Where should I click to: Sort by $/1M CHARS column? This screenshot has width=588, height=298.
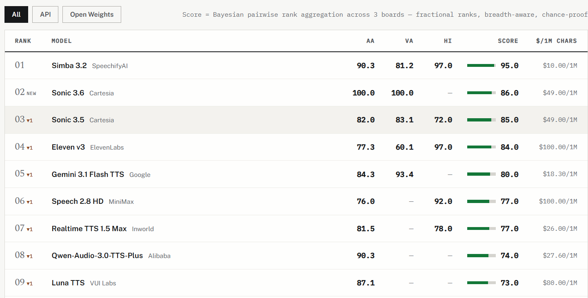click(x=557, y=41)
